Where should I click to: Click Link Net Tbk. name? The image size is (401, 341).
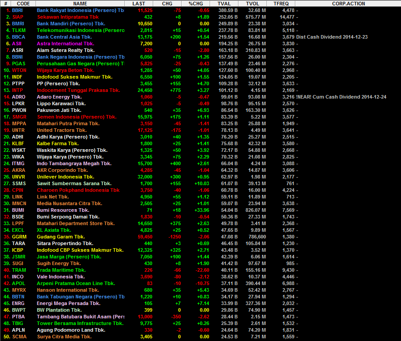pyautogui.click(x=53, y=197)
